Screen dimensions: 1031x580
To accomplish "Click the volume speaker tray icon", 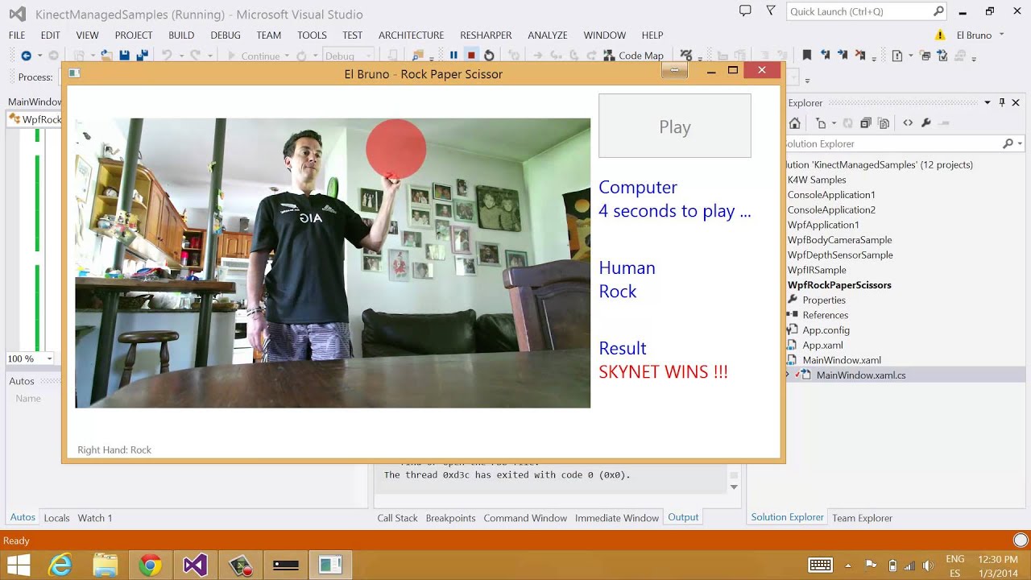I will click(x=928, y=565).
